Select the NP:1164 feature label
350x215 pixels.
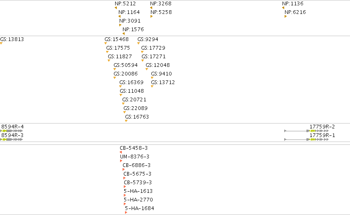pyautogui.click(x=129, y=12)
